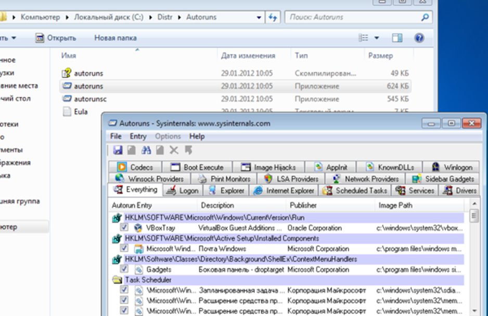This screenshot has height=316, width=488.
Task: Uncheck the Microsoft Wind... Почта Windows entry
Action: [124, 249]
